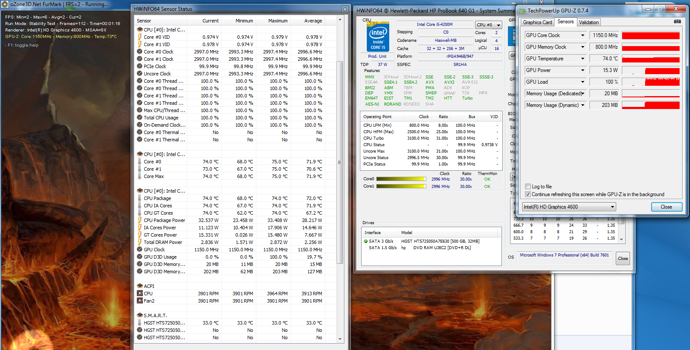The image size is (690, 350).
Task: Click the memory timing table scroll down arrow
Action: pos(622,239)
